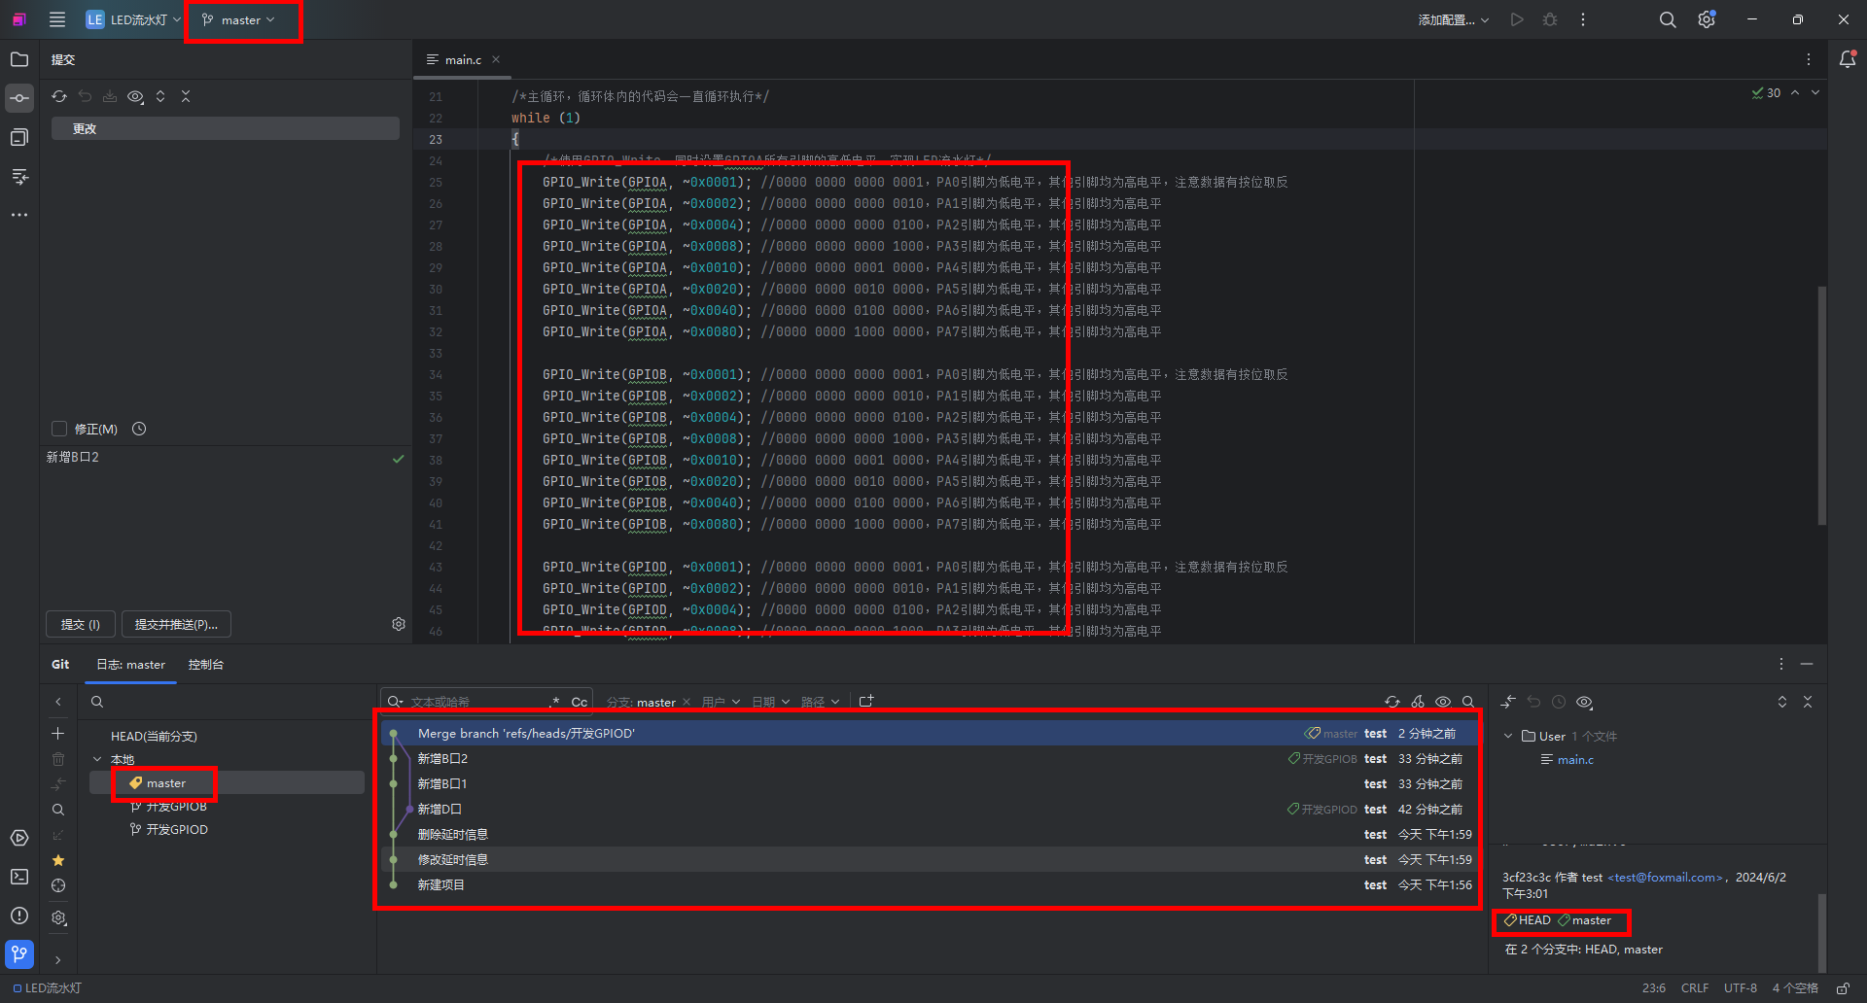Click the Problems tool window icon
1867x1003 pixels.
tap(19, 916)
